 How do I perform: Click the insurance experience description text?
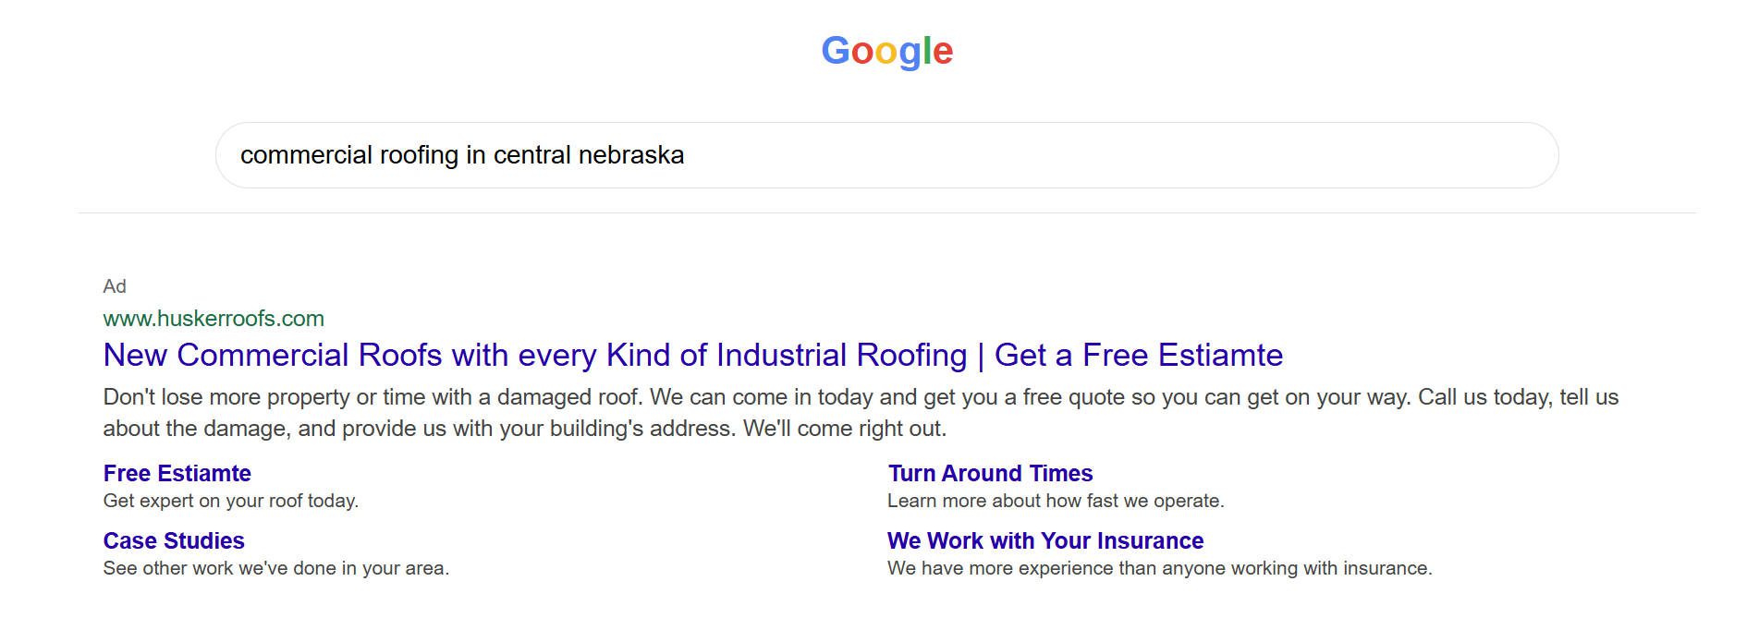coord(1158,568)
